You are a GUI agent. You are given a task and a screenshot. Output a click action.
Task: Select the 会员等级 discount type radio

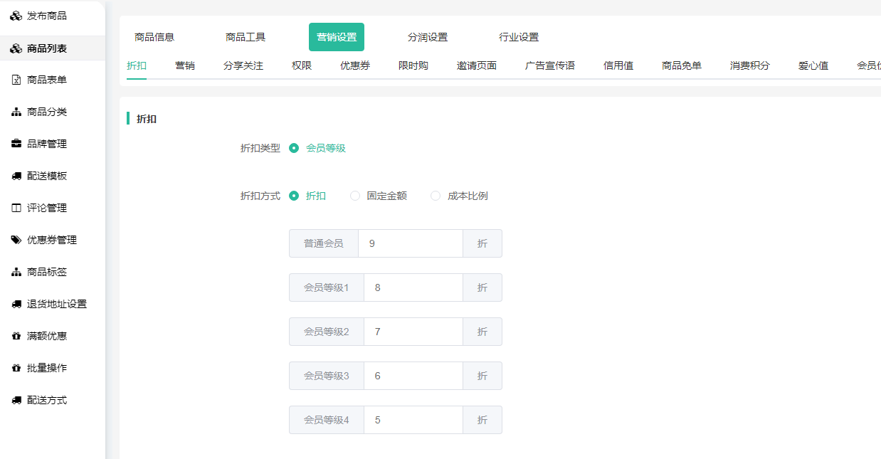(x=294, y=148)
